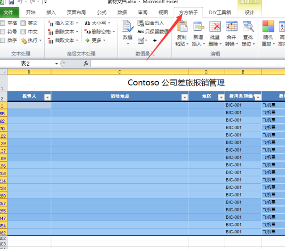Click 飞机票 cell in row 280
285x249 pixels.
[273, 195]
